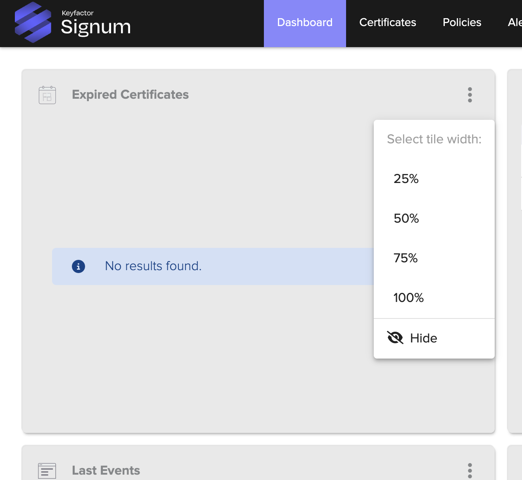
Task: Set tile width to 25%
Action: pyautogui.click(x=406, y=179)
